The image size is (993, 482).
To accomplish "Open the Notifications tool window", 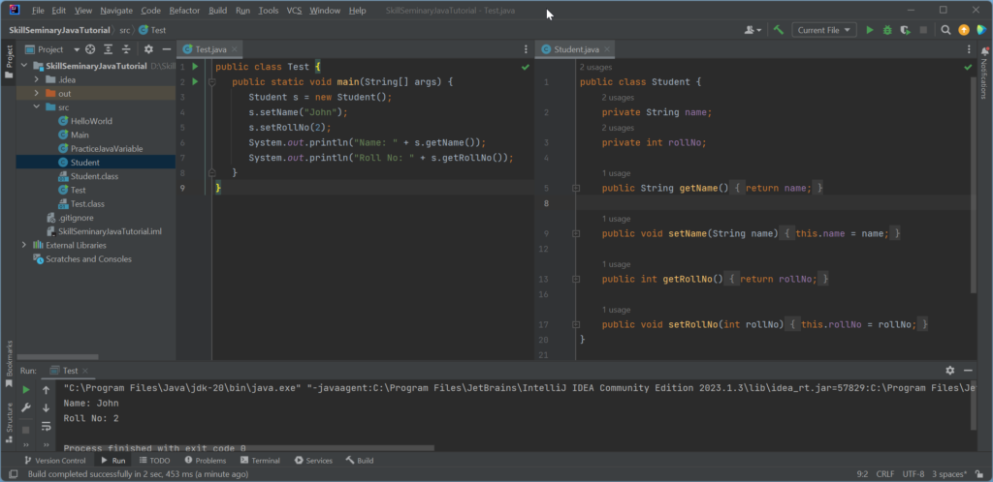I will pyautogui.click(x=984, y=73).
